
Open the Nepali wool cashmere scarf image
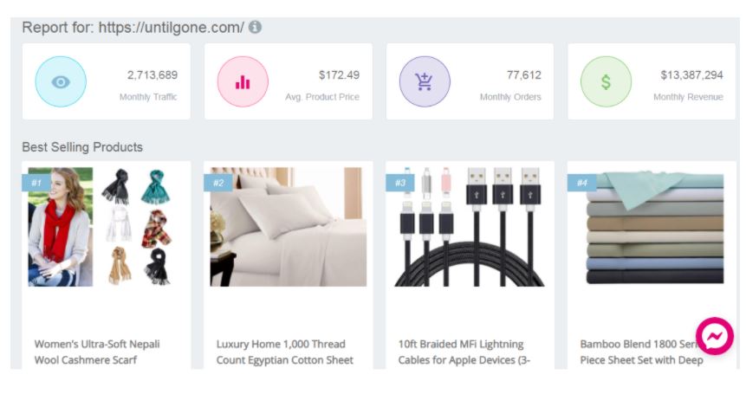pyautogui.click(x=100, y=227)
